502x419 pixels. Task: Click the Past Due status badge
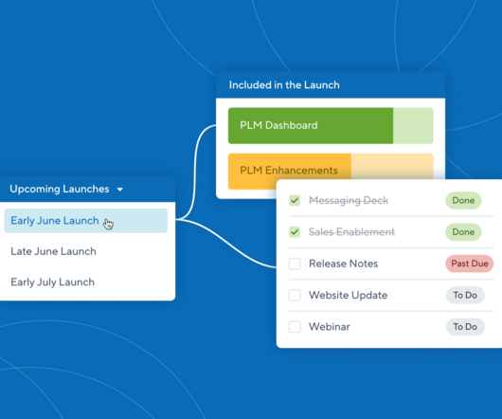470,264
